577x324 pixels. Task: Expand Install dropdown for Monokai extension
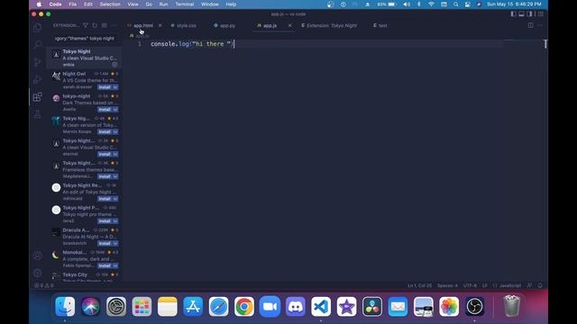115,265
